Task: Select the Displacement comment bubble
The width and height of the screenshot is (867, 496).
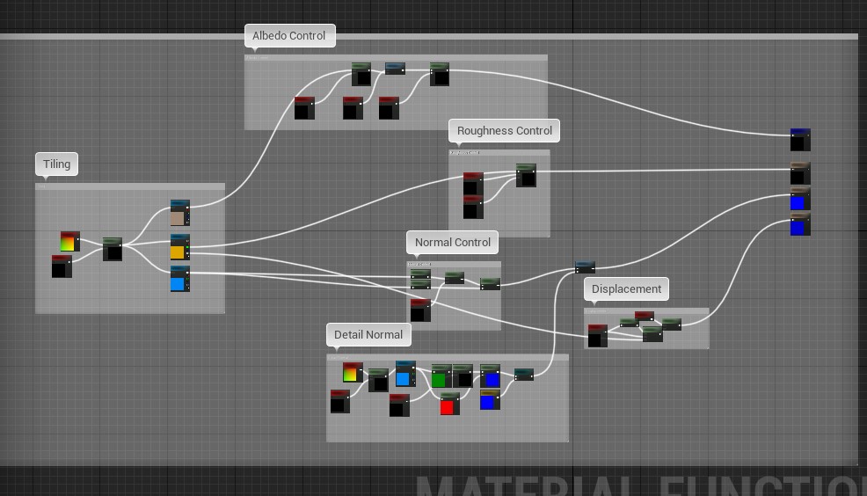Action: [x=626, y=289]
